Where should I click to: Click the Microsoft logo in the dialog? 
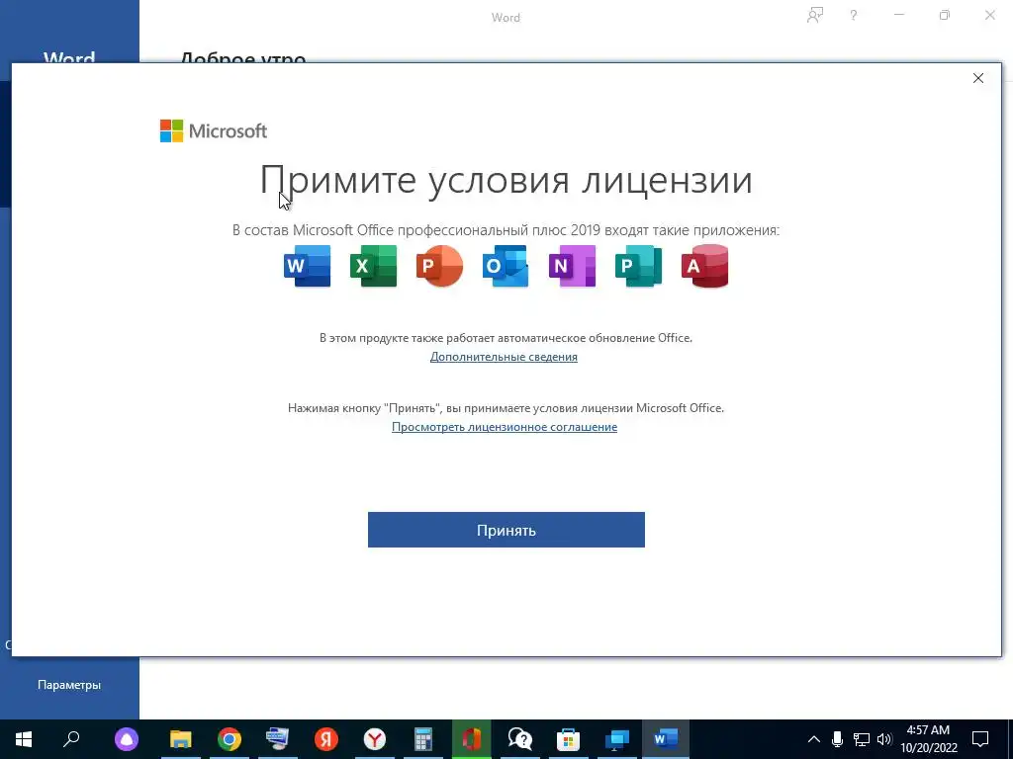tap(214, 131)
